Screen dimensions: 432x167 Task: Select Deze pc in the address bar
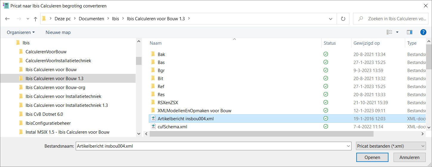click(x=63, y=18)
